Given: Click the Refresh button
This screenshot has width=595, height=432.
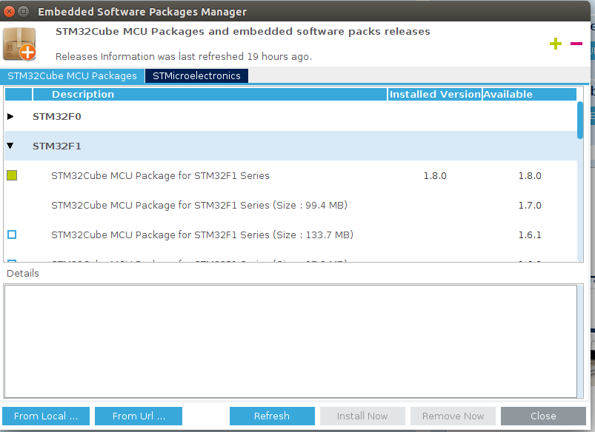Looking at the screenshot, I should [272, 416].
